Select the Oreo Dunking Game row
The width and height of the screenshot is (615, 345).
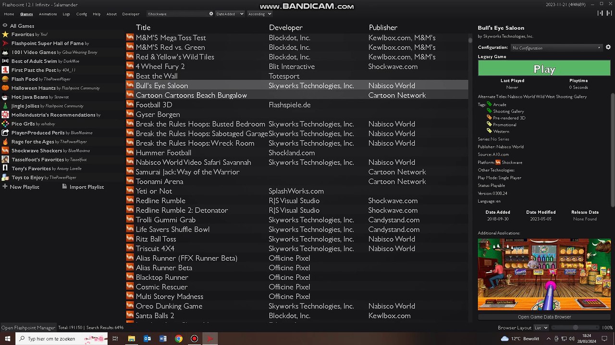pyautogui.click(x=297, y=306)
